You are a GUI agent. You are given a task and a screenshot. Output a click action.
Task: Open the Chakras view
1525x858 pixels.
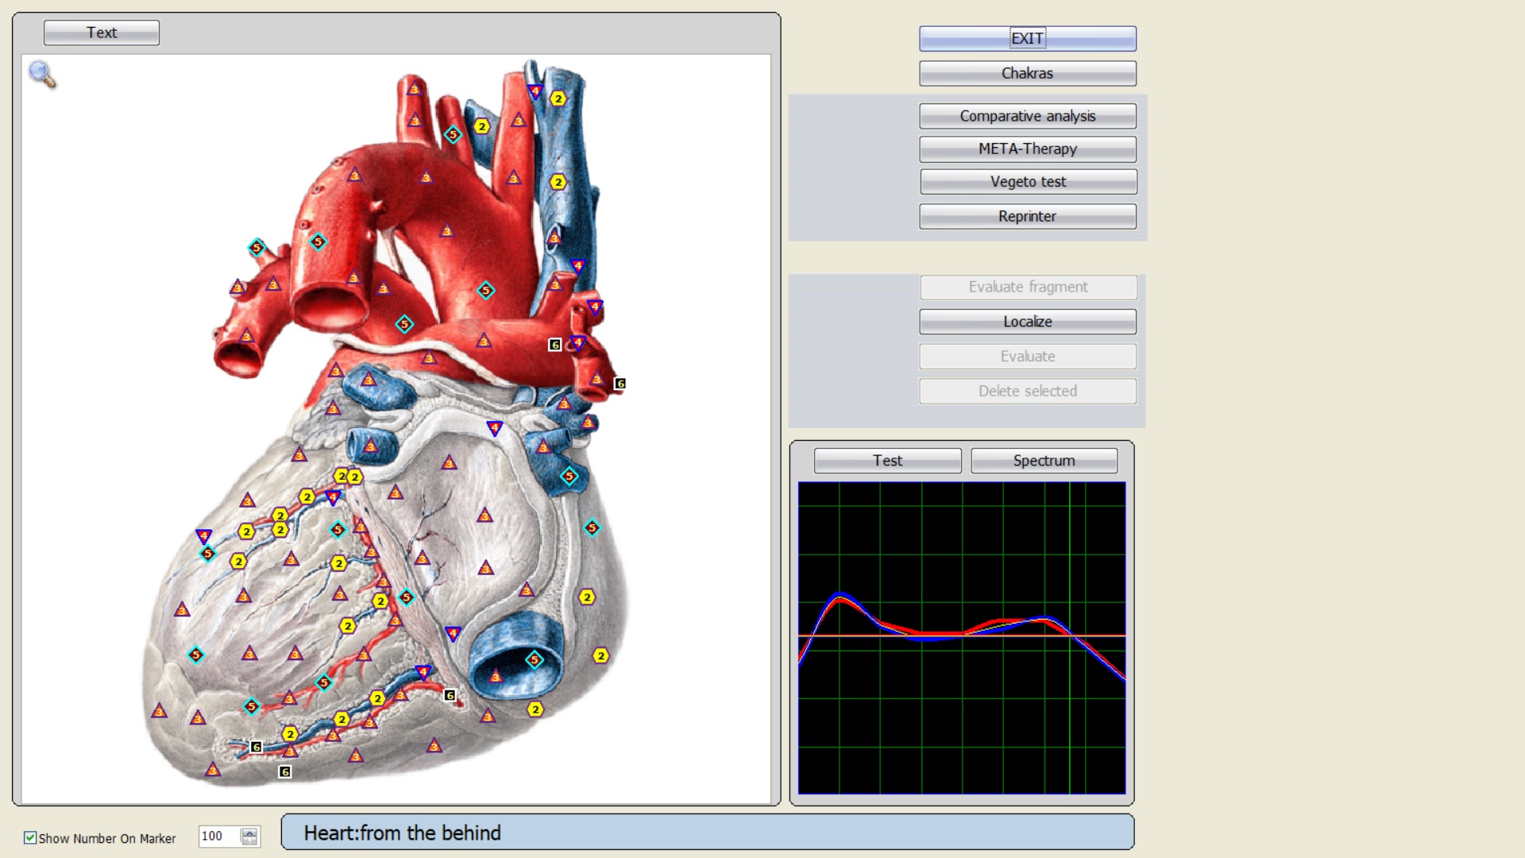[1027, 73]
